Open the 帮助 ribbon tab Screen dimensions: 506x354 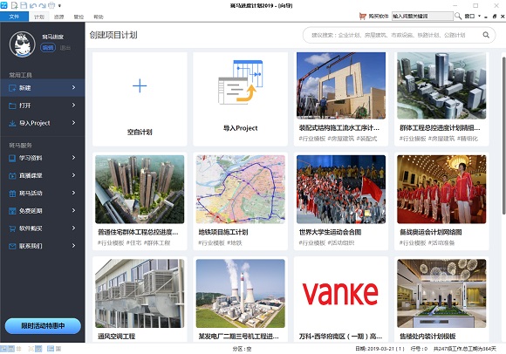point(98,17)
